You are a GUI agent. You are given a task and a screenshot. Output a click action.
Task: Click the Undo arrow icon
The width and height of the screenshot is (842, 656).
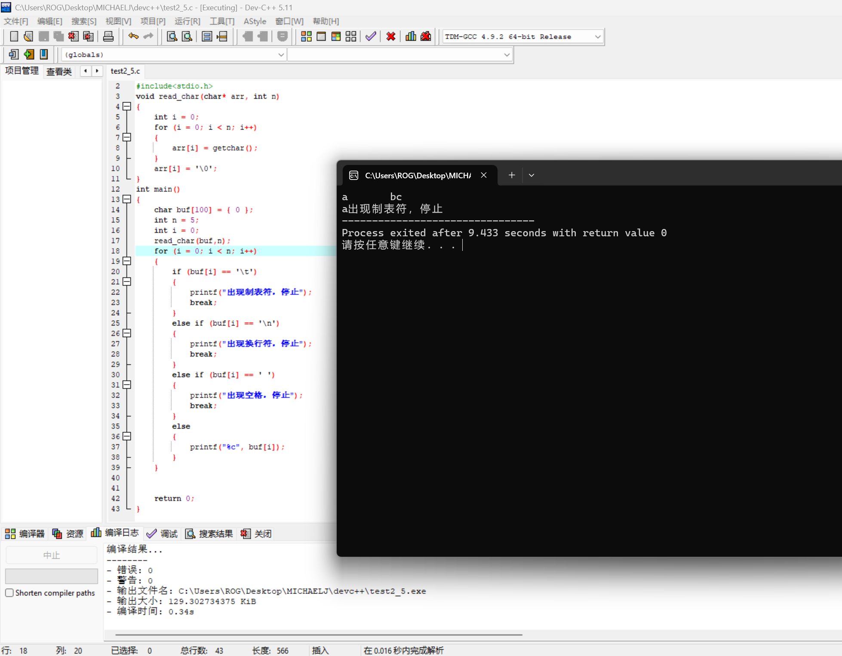tap(133, 37)
